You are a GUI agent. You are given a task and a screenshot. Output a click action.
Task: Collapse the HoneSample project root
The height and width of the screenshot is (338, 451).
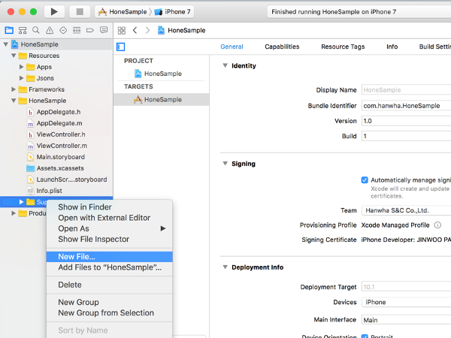[6, 44]
